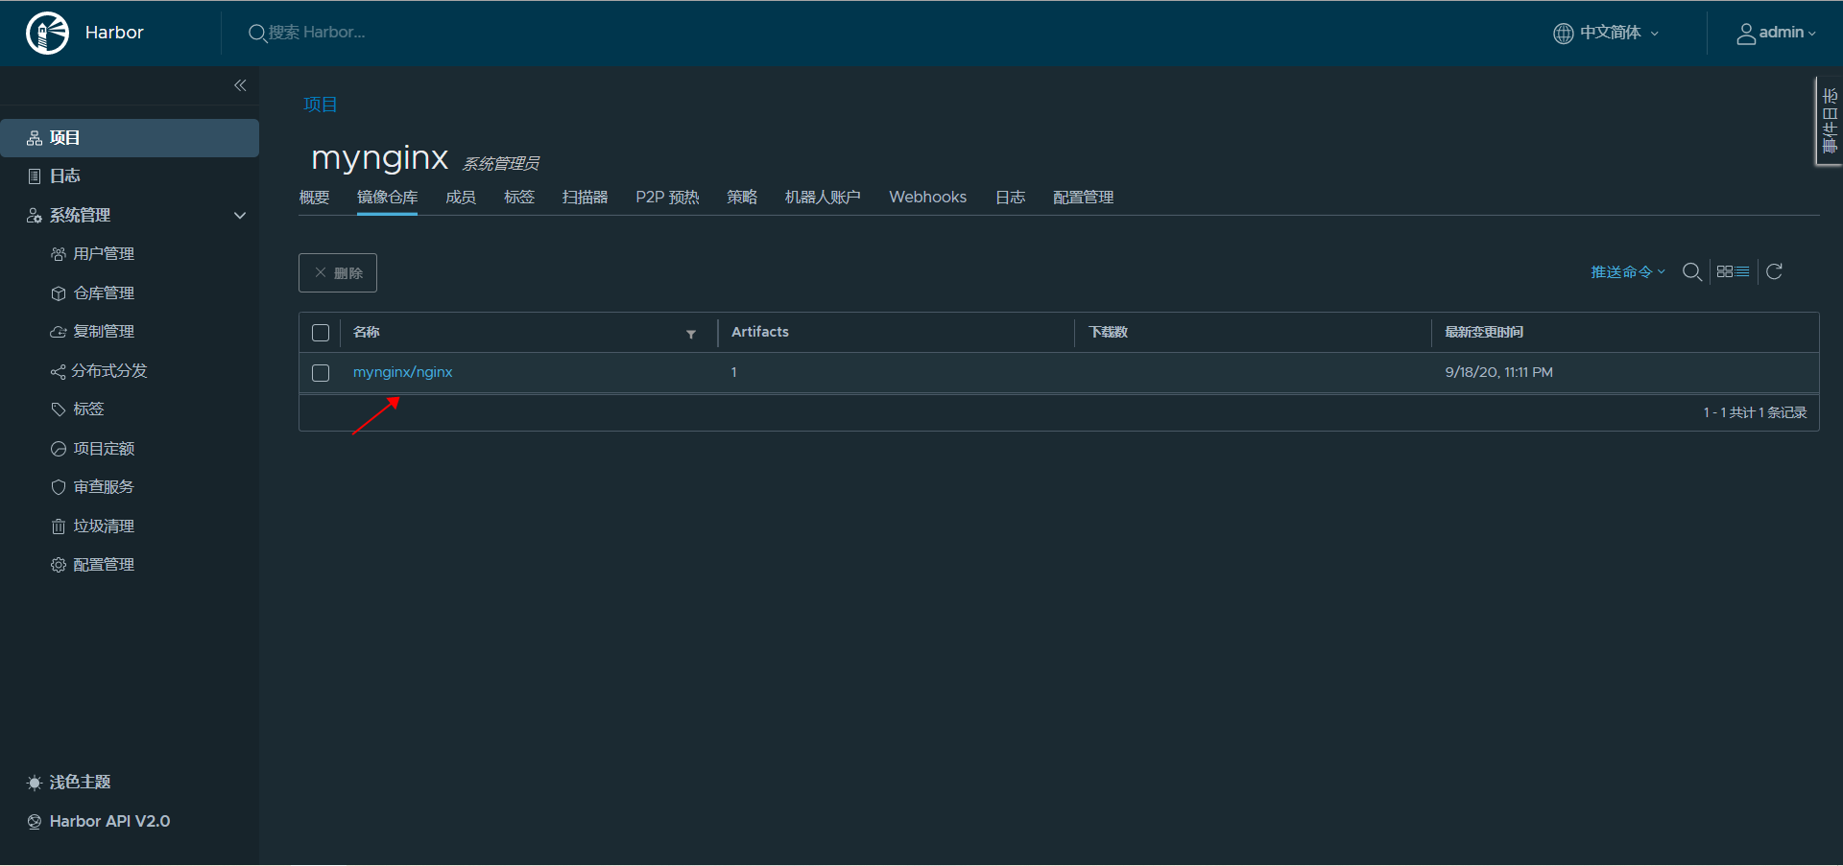1843x866 pixels.
Task: Open the 事件日志 side panel tab
Action: point(1830,121)
